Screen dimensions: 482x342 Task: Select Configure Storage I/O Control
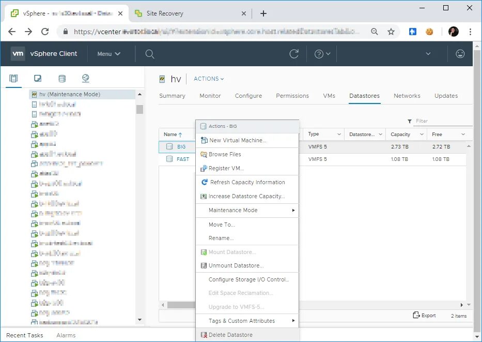click(x=247, y=279)
